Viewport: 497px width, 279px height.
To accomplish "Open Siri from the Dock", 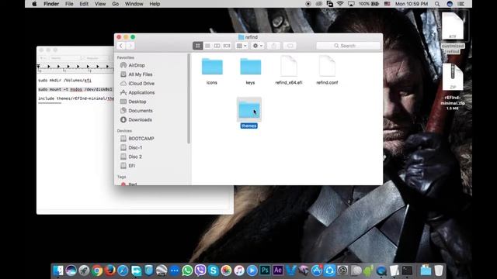I will tap(71, 270).
